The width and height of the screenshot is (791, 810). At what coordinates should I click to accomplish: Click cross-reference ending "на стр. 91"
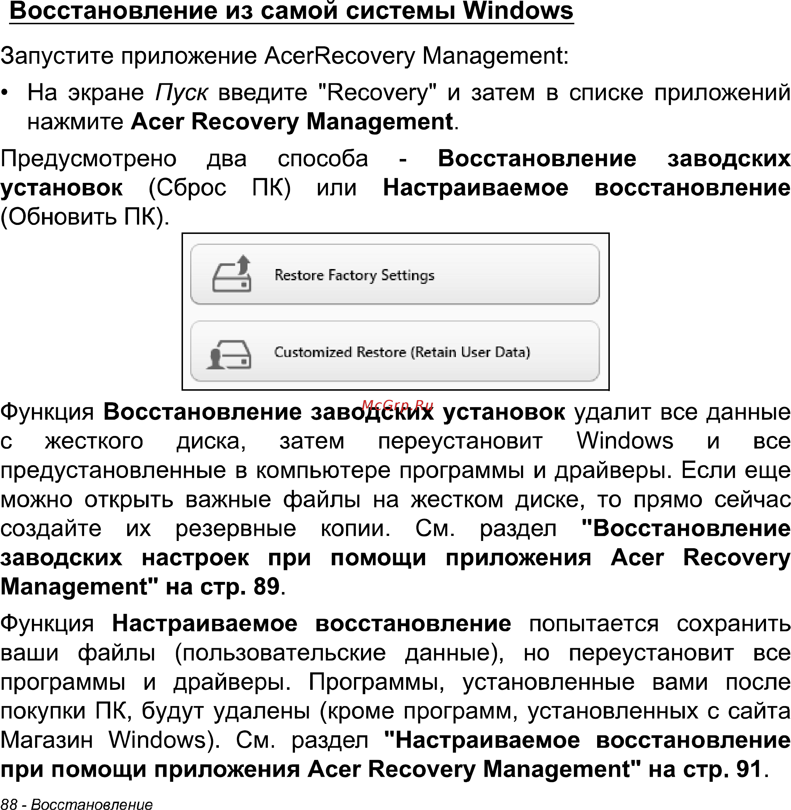[x=395, y=755]
